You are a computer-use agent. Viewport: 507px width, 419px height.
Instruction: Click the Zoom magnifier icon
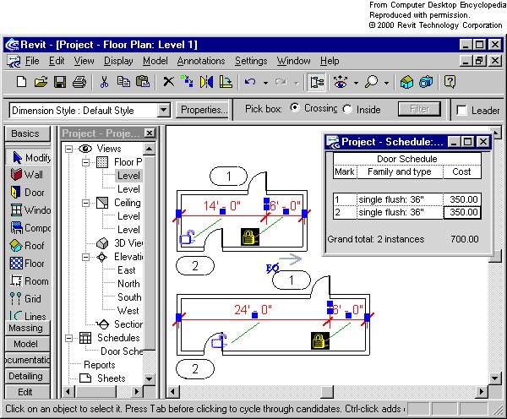tap(371, 82)
